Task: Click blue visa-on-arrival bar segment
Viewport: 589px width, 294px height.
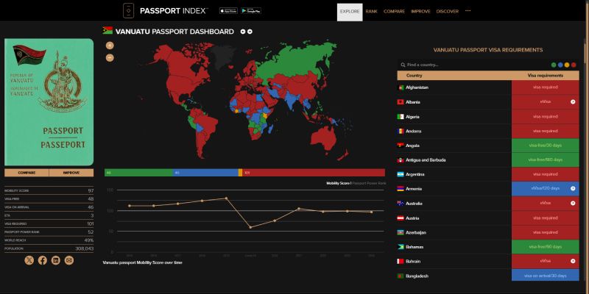Action: (205, 173)
